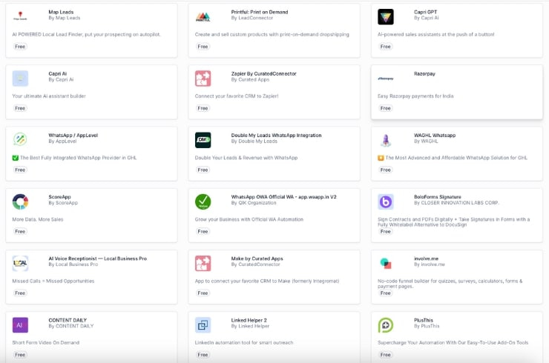The height and width of the screenshot is (363, 549).
Task: Click the Double My Leads DML icon
Action: [x=203, y=140]
